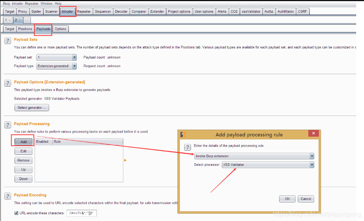364x221 pixels.
Task: Switch to the Sequencer tab
Action: coord(103,12)
